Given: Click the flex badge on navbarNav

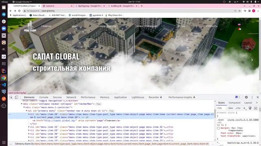Looking at the screenshot, I should point(99,104).
